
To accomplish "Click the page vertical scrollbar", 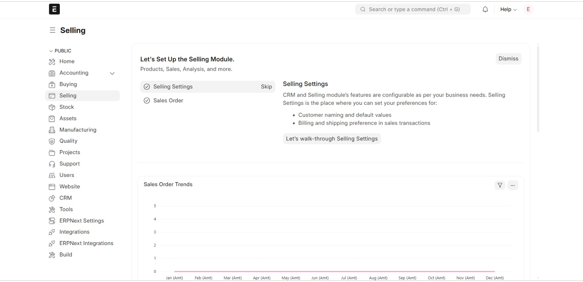I will [x=538, y=89].
